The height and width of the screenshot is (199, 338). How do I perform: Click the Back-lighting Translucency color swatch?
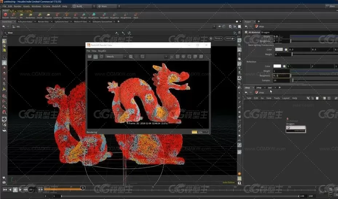click(279, 49)
